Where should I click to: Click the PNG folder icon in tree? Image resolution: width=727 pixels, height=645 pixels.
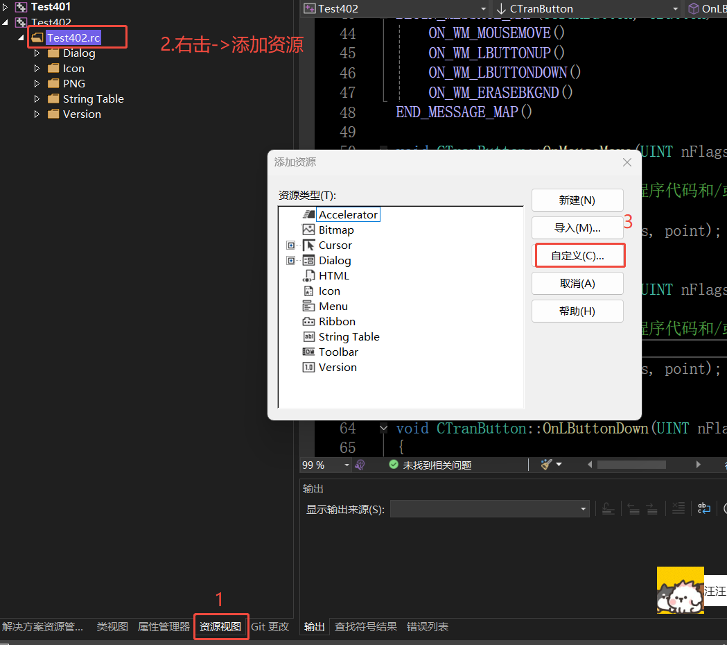(54, 83)
